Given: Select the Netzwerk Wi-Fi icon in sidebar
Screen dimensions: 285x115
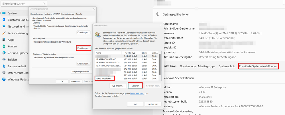Looking at the screenshot, I should coord(4,26).
